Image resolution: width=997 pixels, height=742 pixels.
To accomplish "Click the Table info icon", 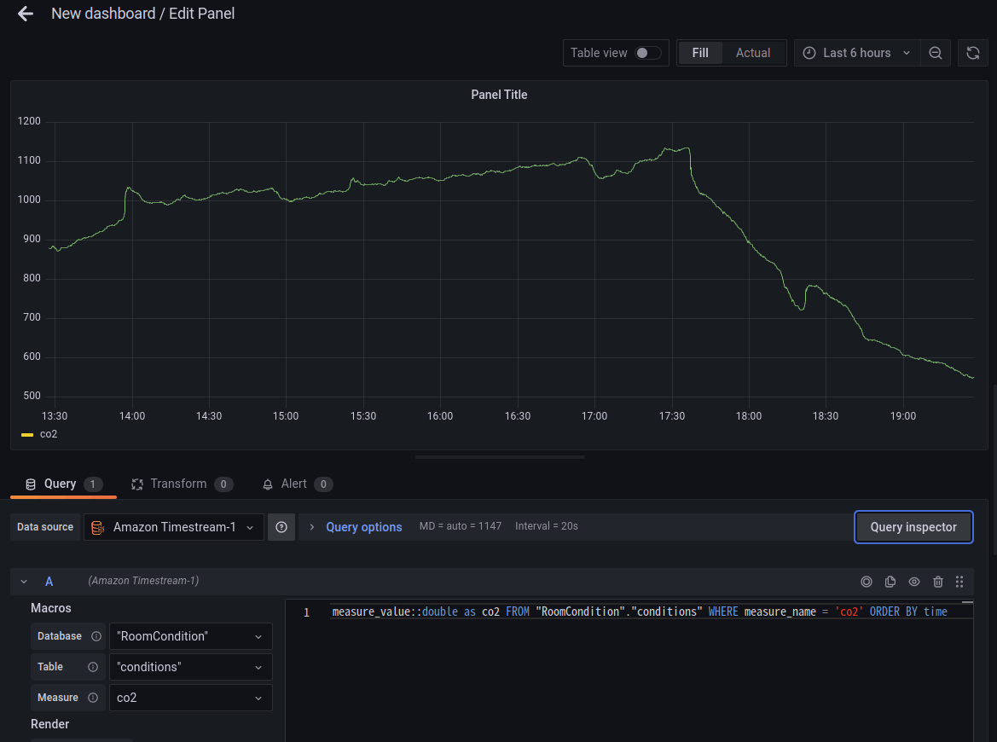I will 93,667.
